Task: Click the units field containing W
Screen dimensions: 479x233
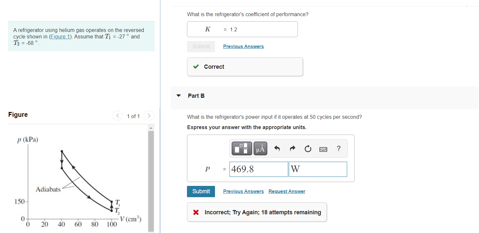Action: pyautogui.click(x=318, y=169)
